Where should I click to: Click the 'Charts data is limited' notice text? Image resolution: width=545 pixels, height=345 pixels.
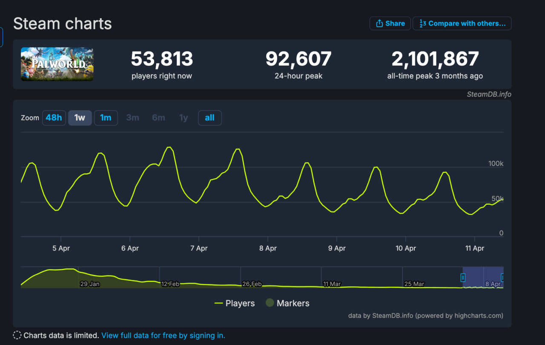[x=61, y=335]
